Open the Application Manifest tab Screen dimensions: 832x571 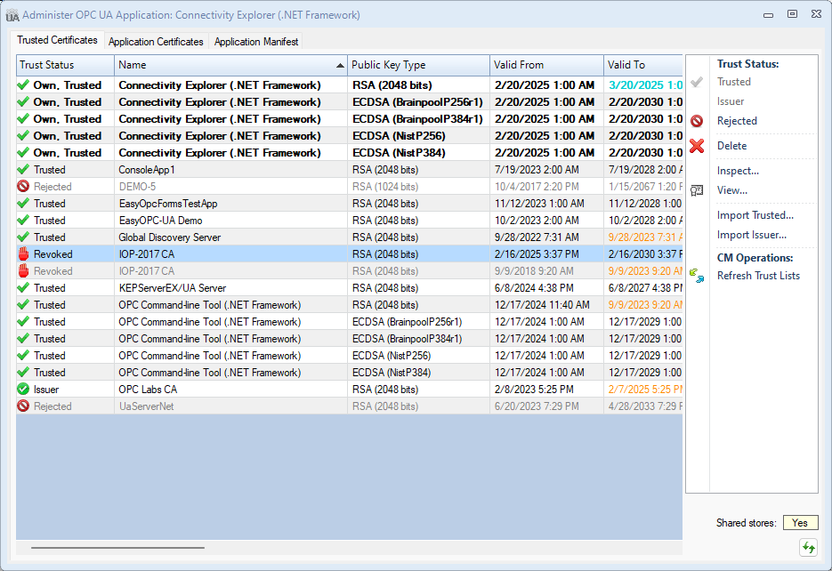coord(257,41)
